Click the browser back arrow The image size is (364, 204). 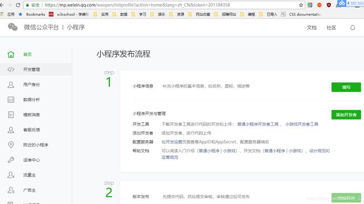(2, 5)
